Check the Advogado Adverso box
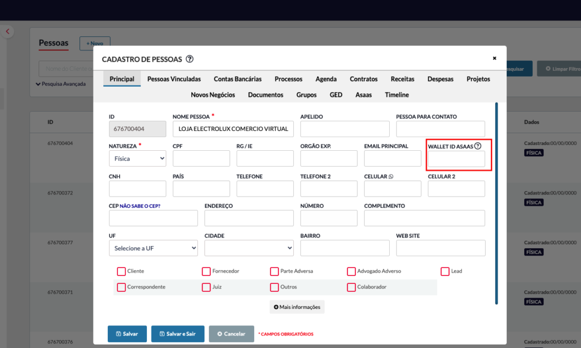The image size is (581, 348). click(x=351, y=271)
